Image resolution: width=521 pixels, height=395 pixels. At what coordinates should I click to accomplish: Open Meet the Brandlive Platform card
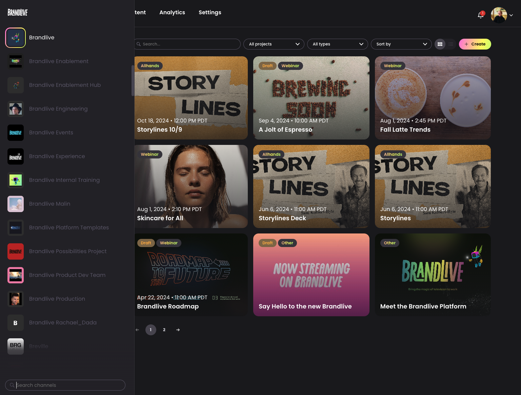point(433,275)
